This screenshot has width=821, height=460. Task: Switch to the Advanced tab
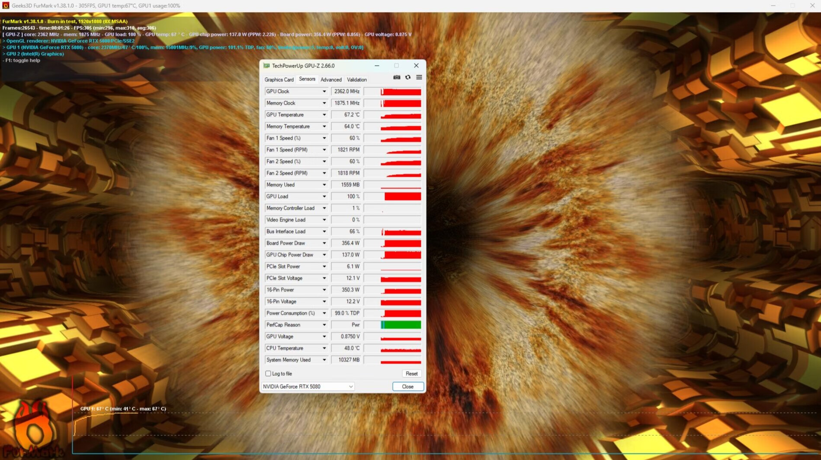point(331,79)
